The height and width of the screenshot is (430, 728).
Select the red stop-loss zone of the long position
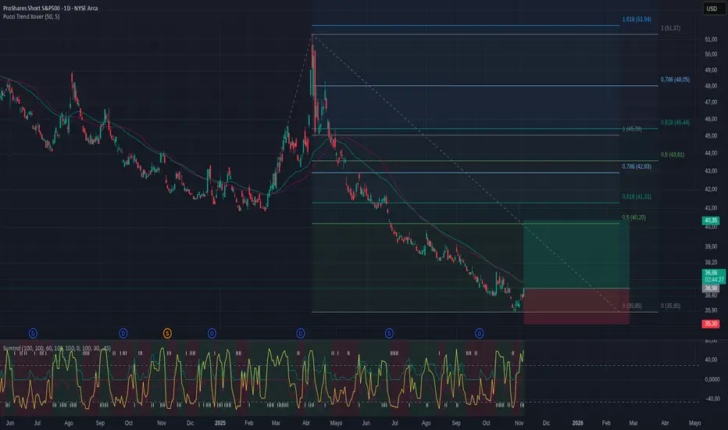(x=575, y=306)
